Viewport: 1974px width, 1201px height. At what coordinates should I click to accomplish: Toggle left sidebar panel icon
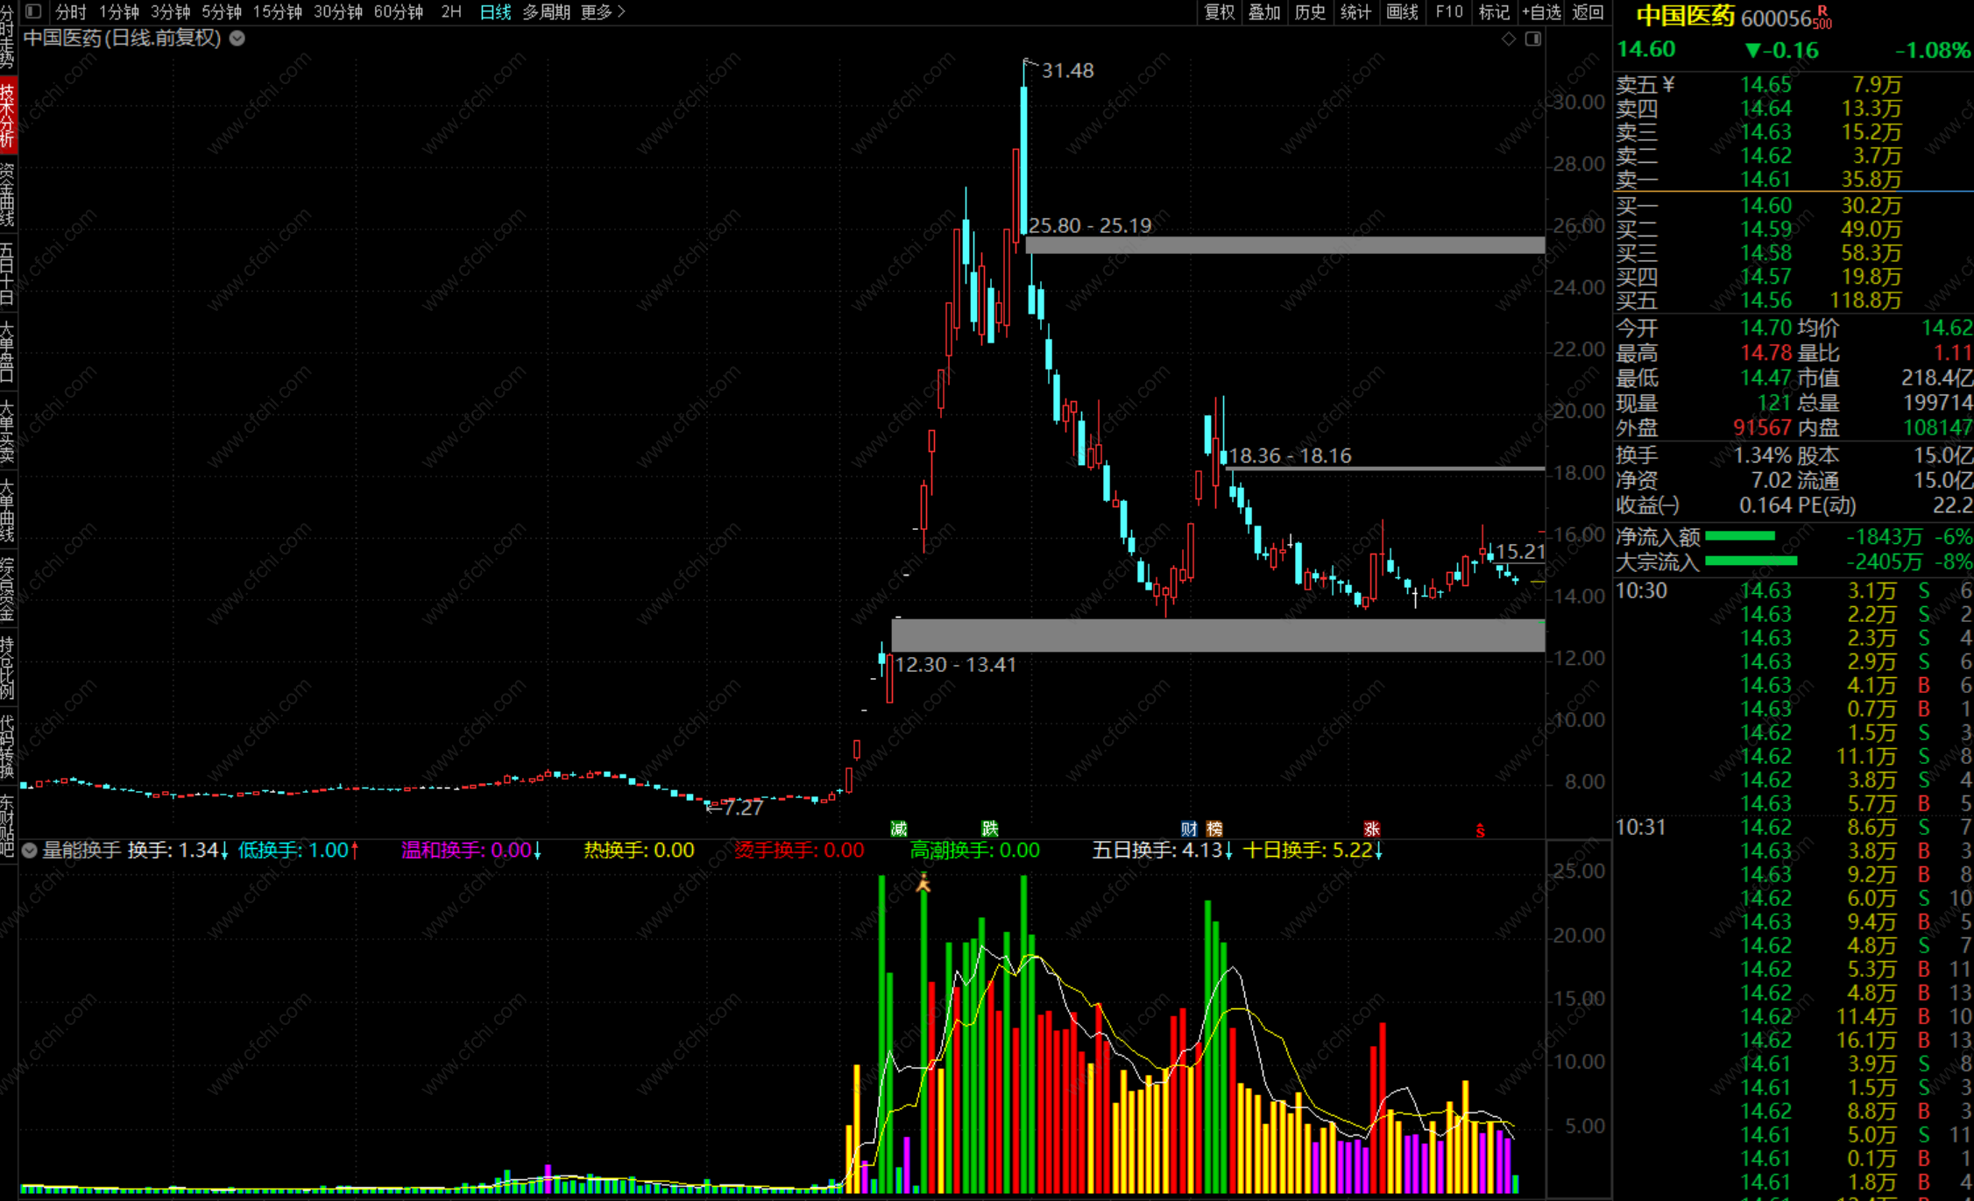pos(33,11)
